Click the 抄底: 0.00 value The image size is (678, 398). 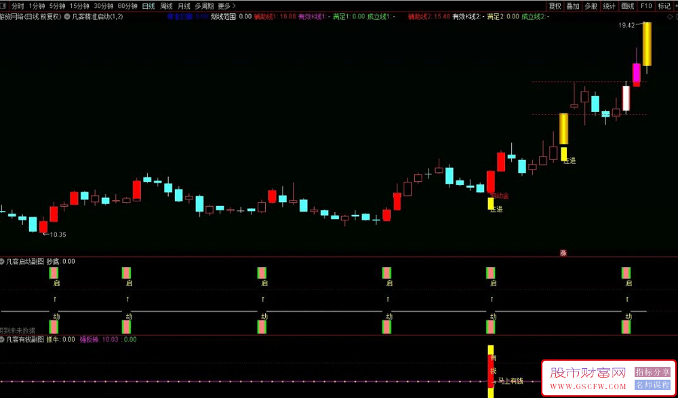point(60,261)
